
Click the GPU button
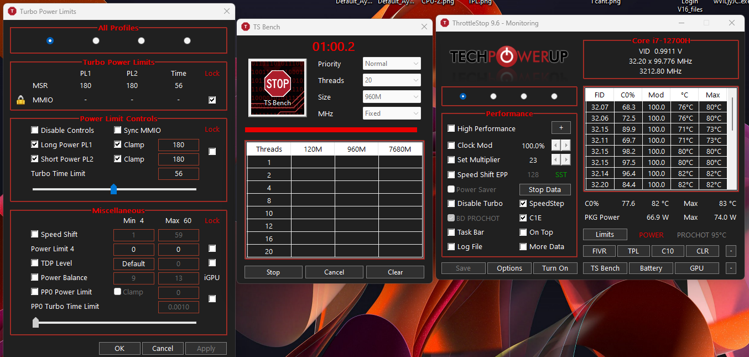click(x=697, y=268)
